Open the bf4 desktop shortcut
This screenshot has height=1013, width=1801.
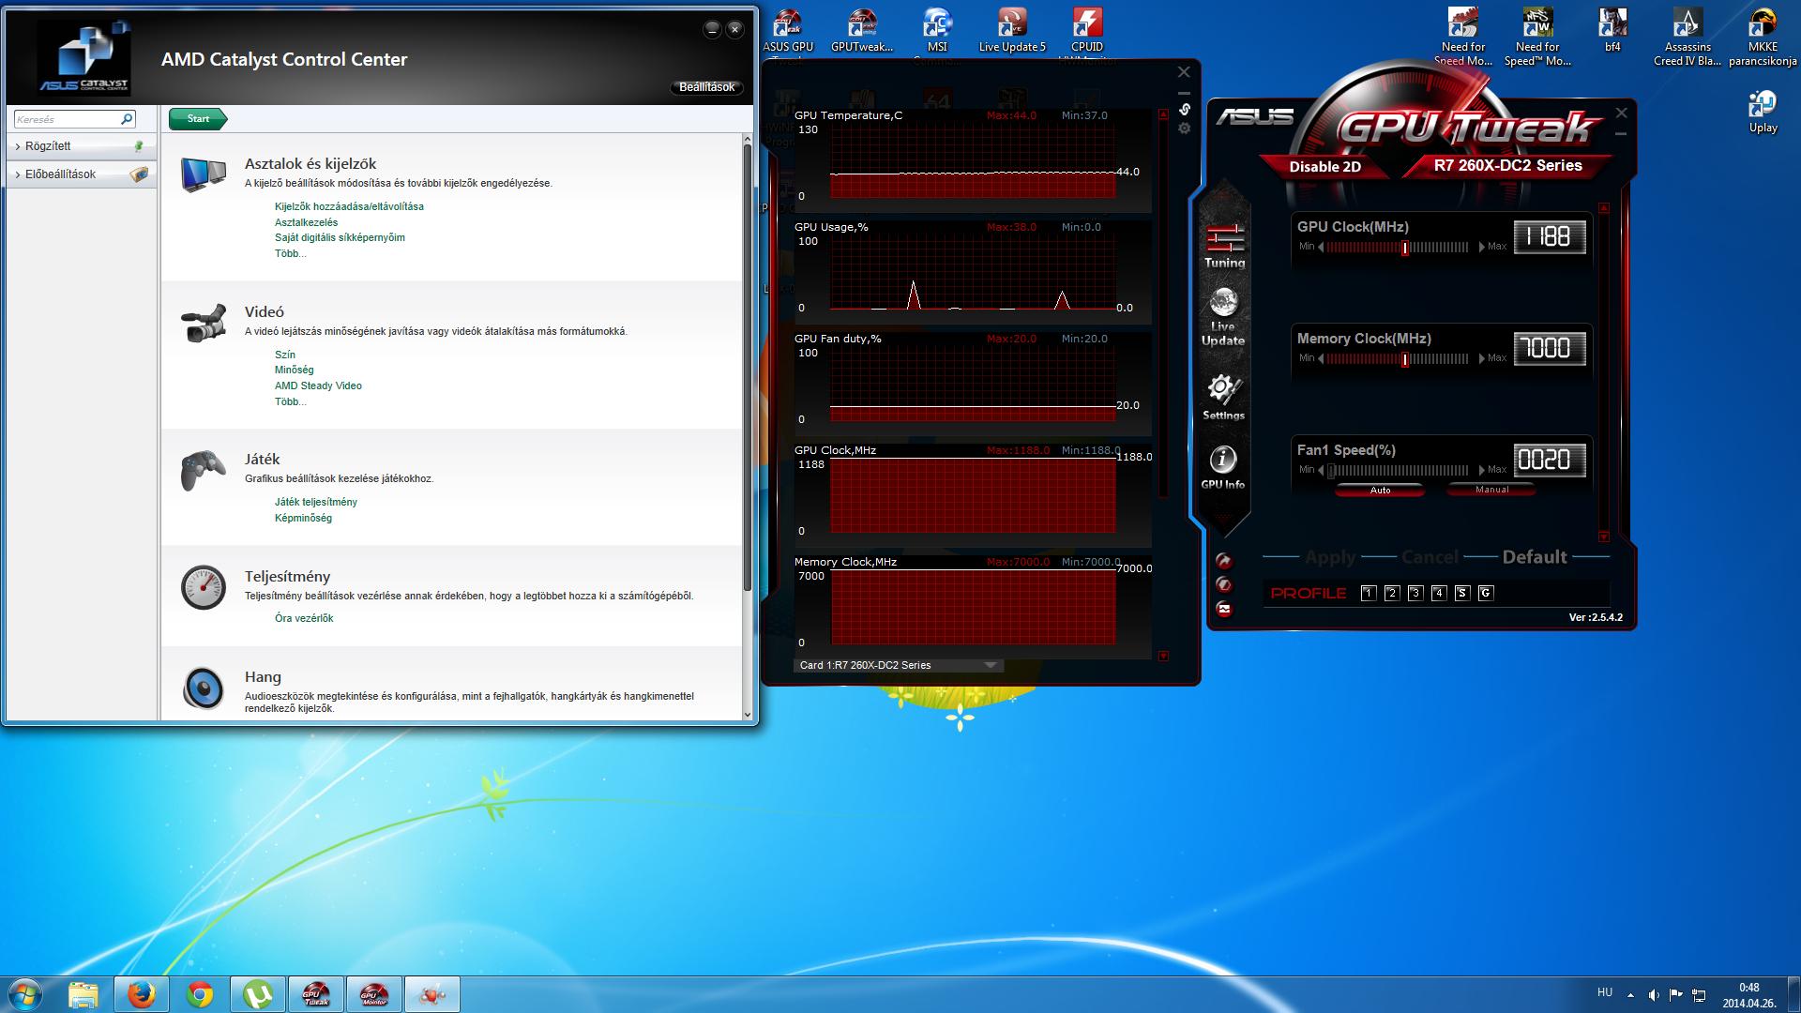(1612, 31)
